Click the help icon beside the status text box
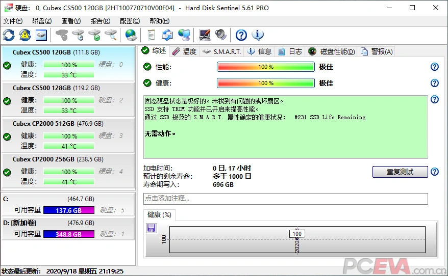Viewport: 448px width, 276px height. click(x=435, y=99)
